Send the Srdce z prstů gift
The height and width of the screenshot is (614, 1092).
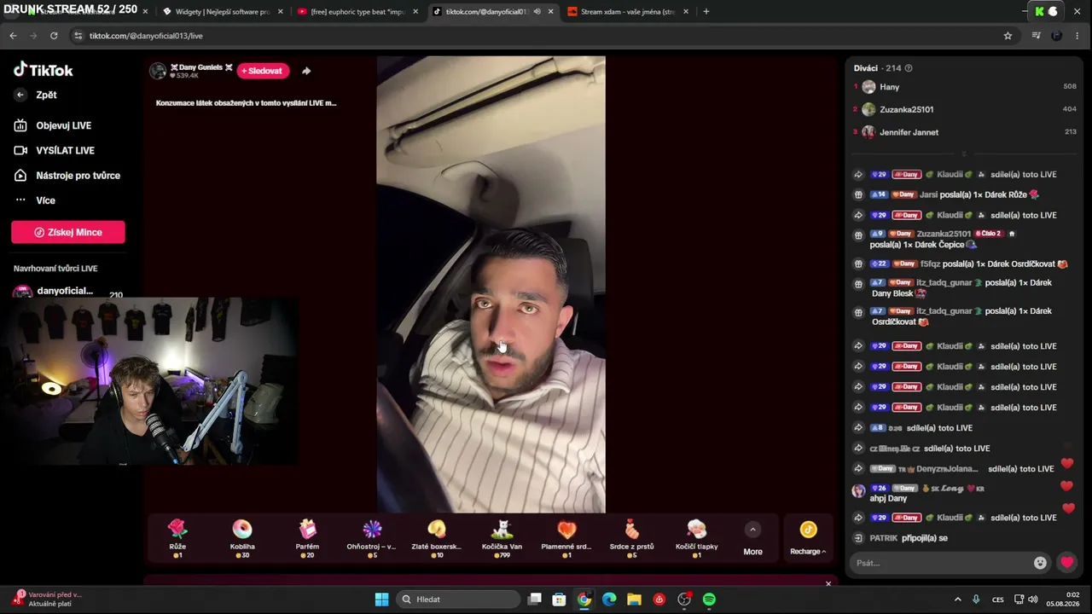pyautogui.click(x=631, y=539)
